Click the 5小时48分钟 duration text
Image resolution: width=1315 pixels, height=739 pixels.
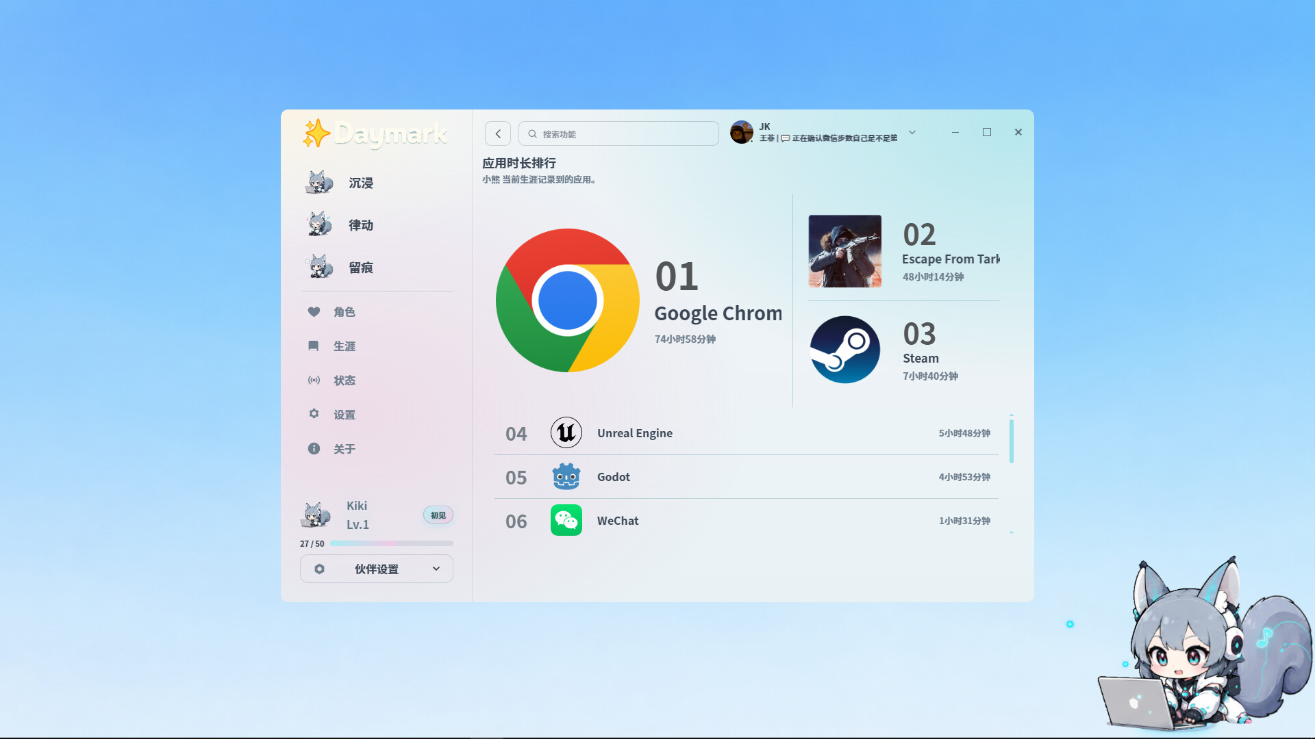pyautogui.click(x=964, y=433)
